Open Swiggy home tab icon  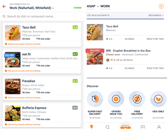pos(92,127)
